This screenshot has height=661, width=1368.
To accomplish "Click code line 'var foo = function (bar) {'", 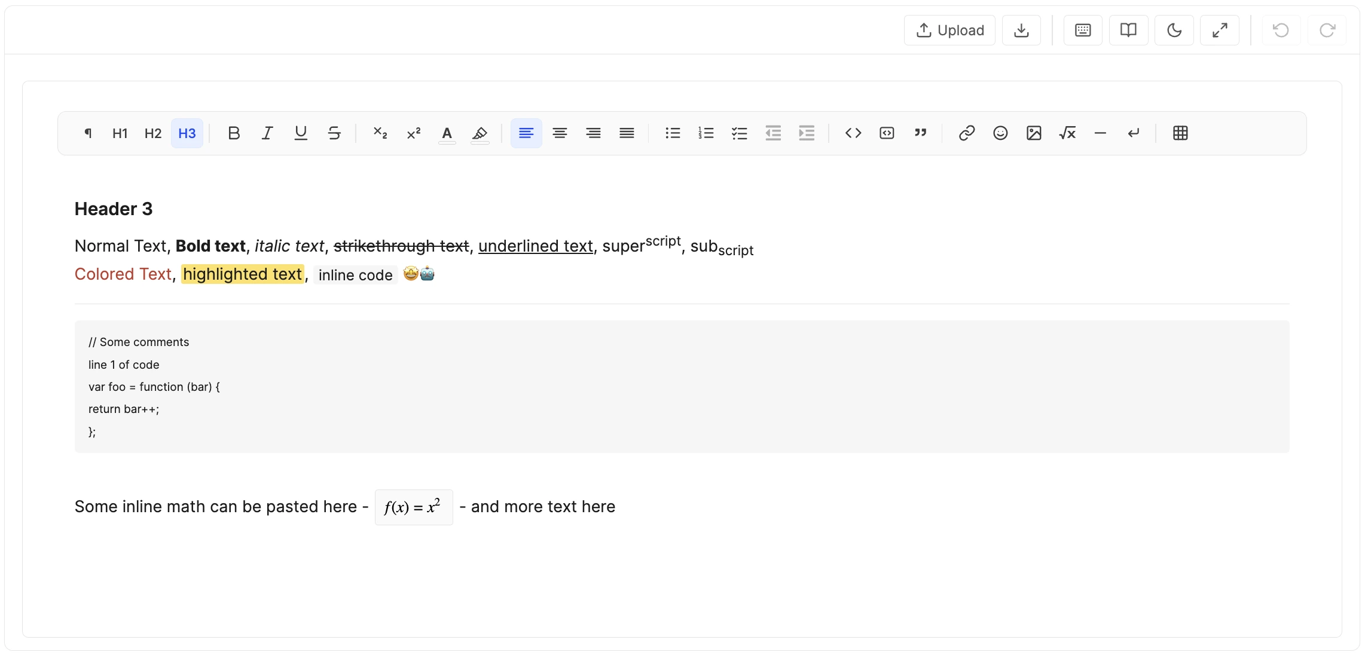I will (x=154, y=387).
